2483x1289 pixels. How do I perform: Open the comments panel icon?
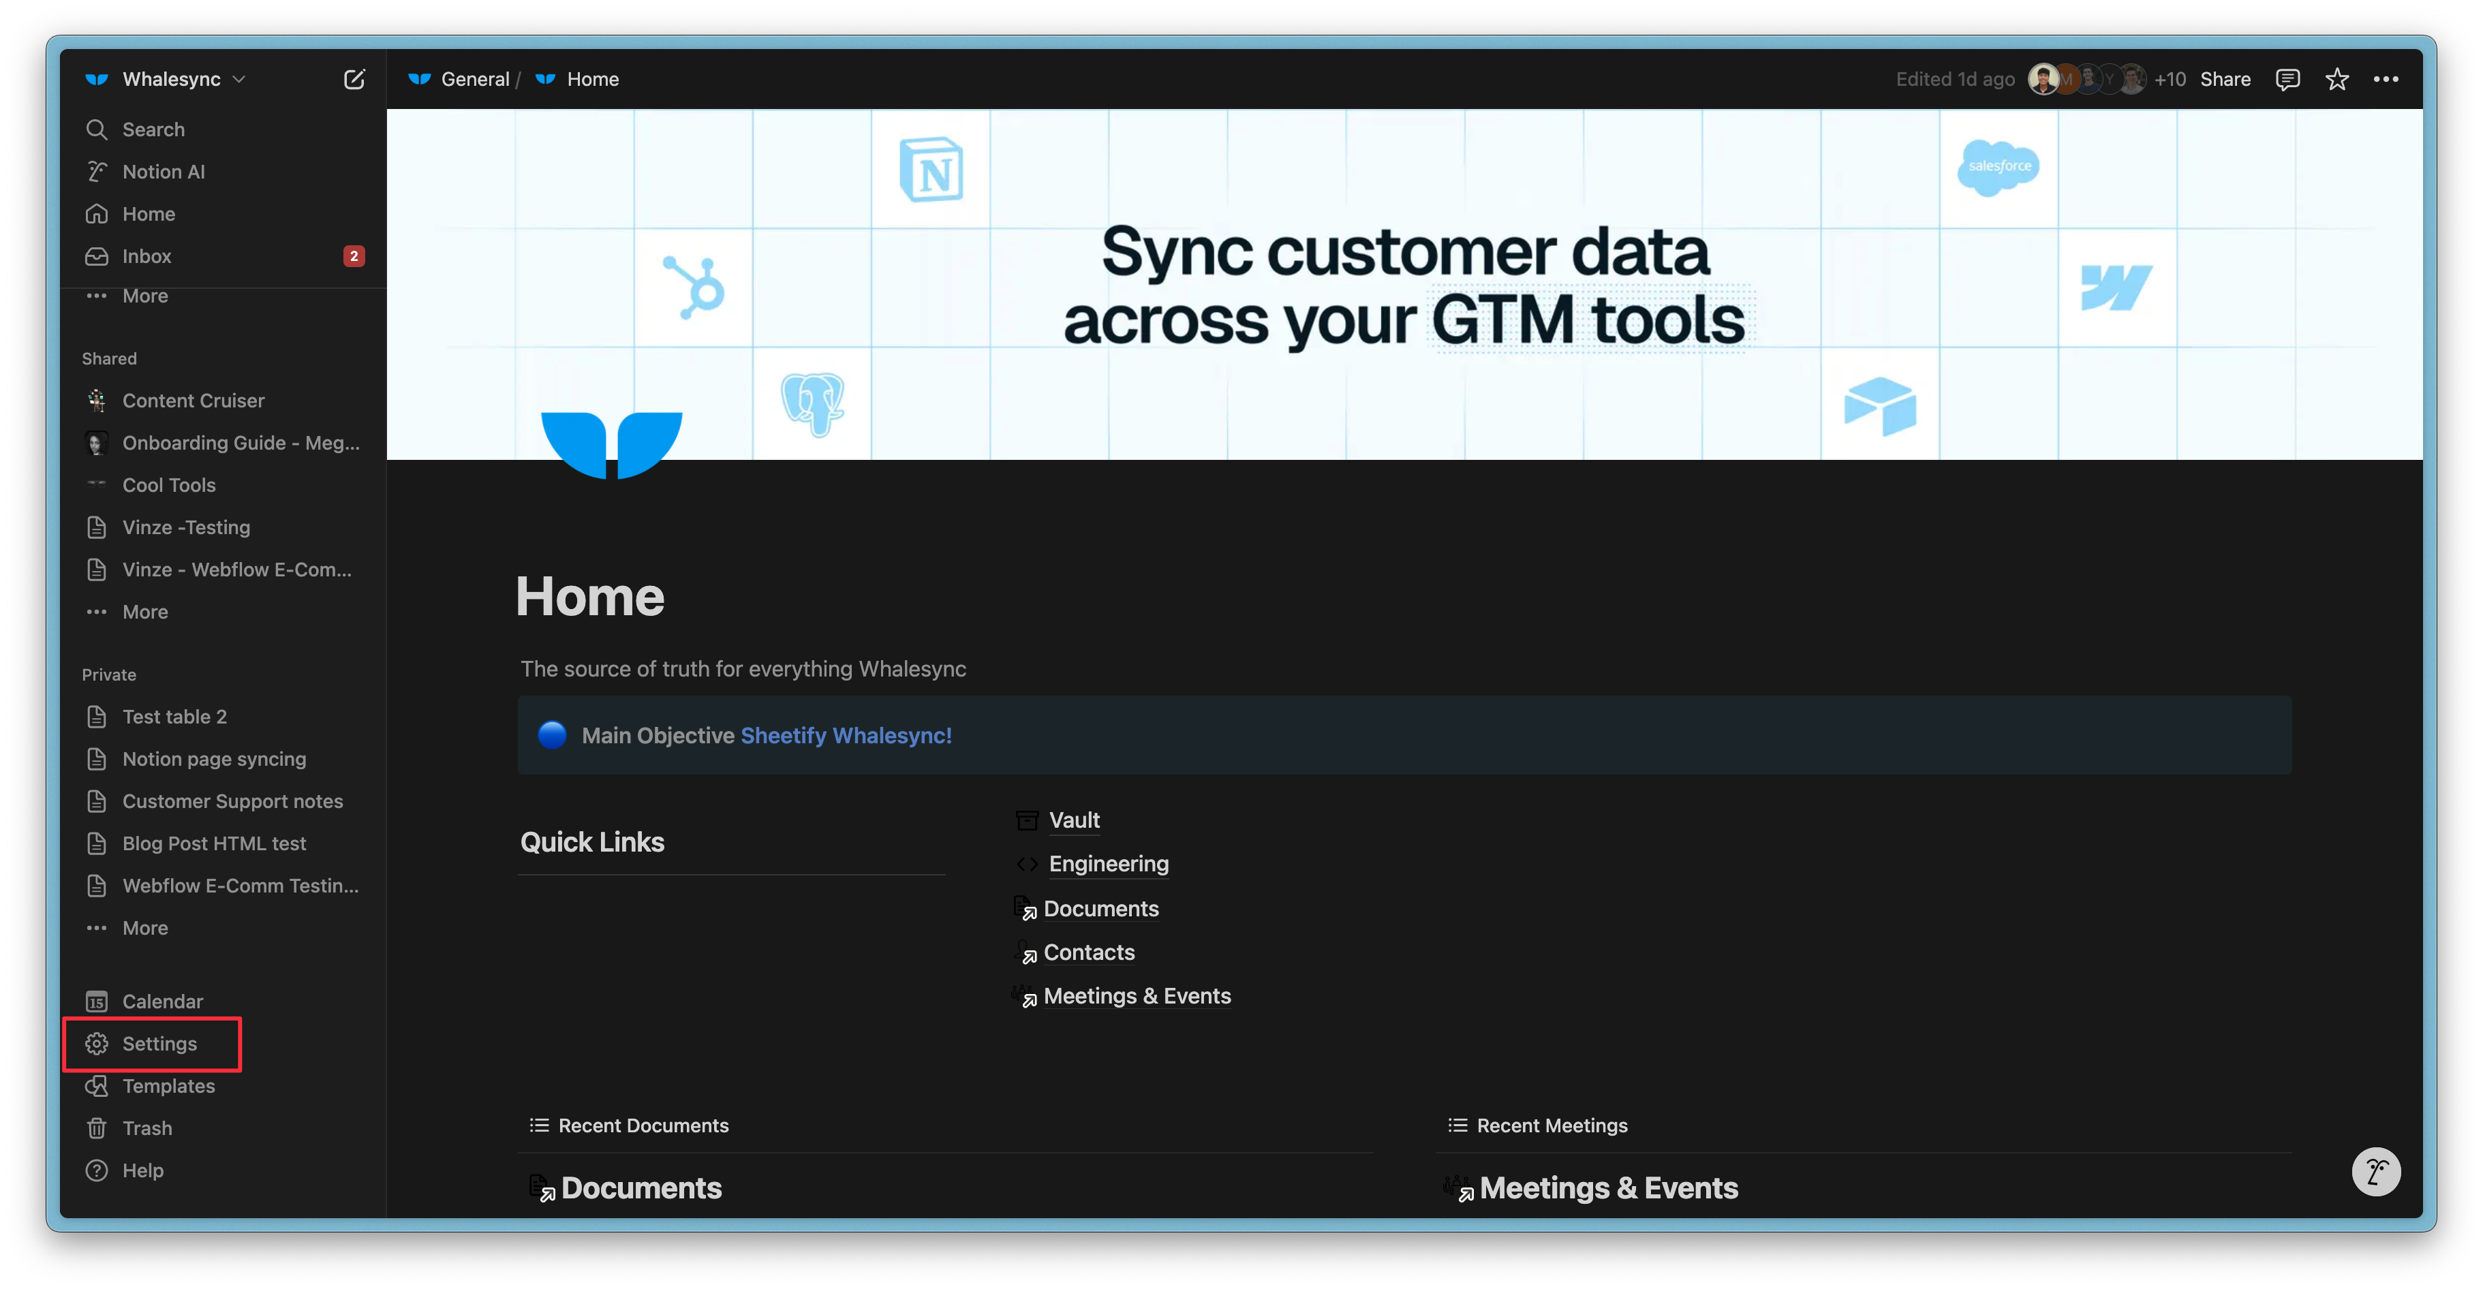[2286, 79]
